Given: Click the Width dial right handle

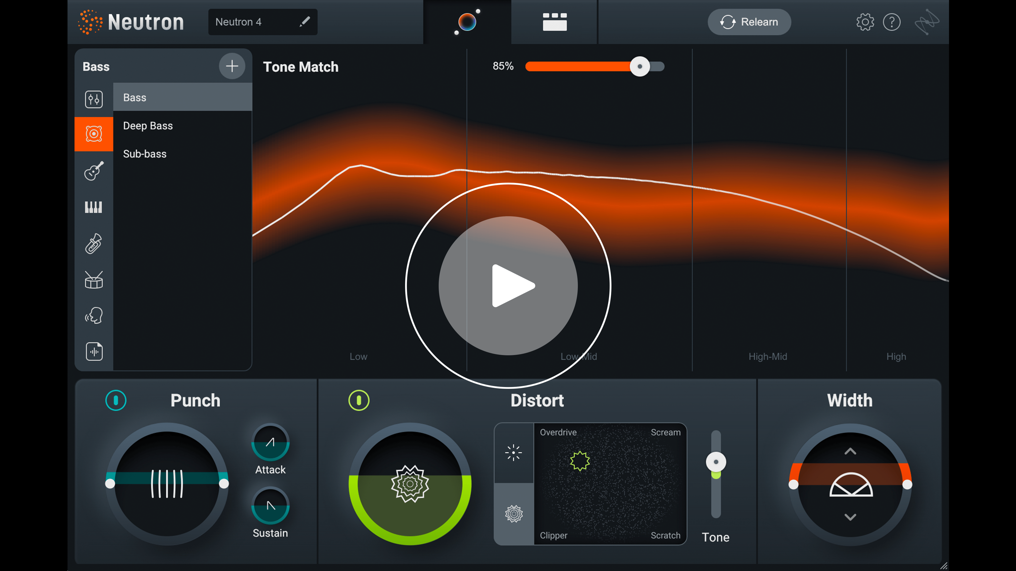Looking at the screenshot, I should coord(907,485).
